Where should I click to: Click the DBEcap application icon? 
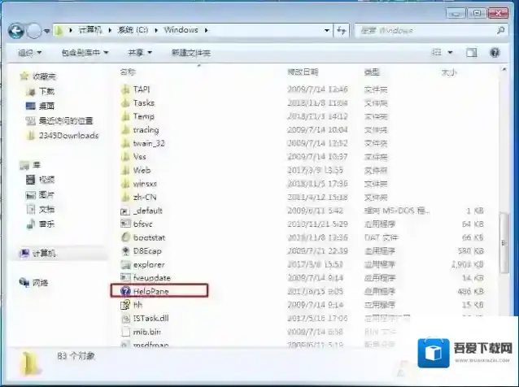pos(125,251)
